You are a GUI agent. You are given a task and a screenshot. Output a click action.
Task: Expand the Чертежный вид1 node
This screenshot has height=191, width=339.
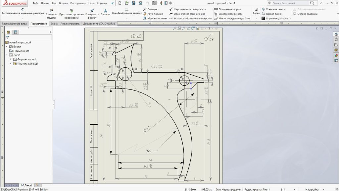(11, 63)
